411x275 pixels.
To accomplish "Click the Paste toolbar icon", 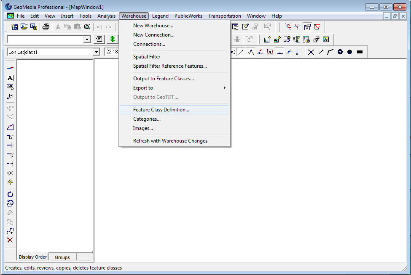I will point(78,26).
